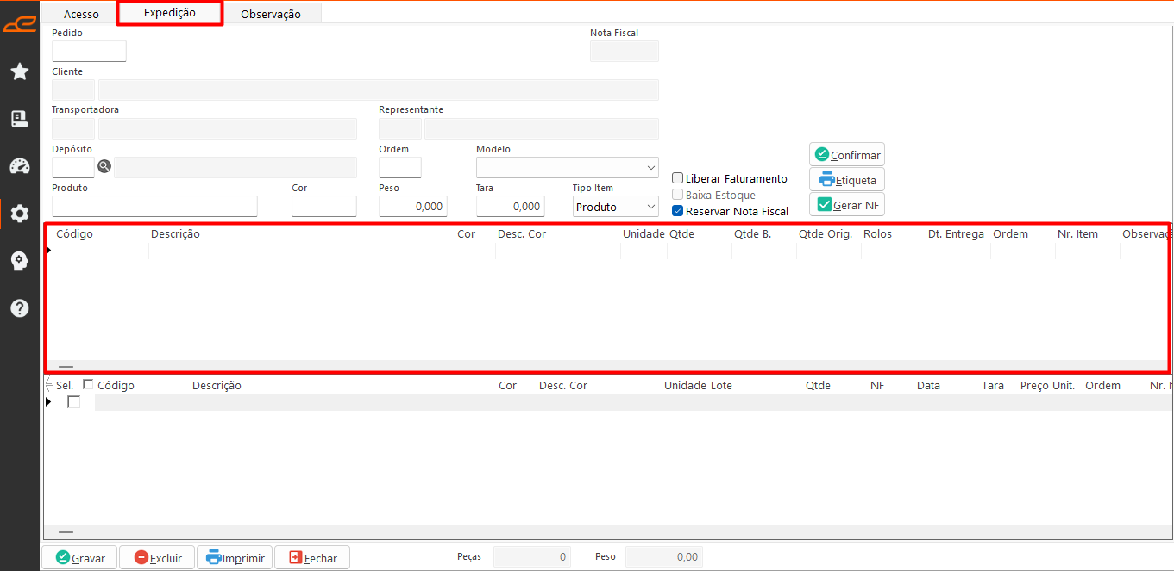The height and width of the screenshot is (571, 1174).
Task: Click the orange application logo
Action: (19, 24)
